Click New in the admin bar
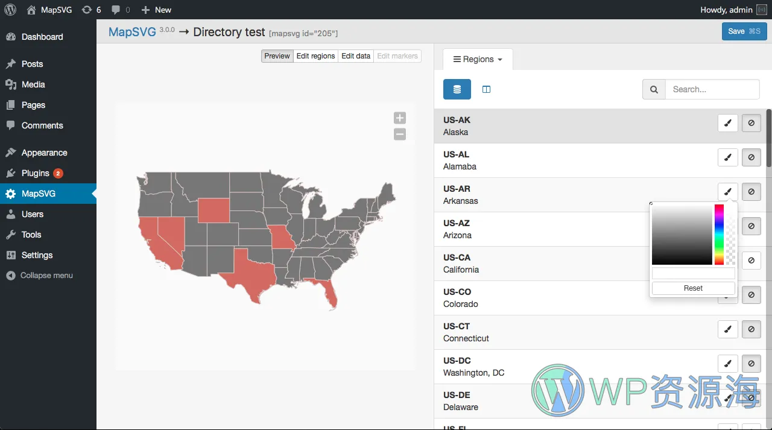 click(x=156, y=10)
